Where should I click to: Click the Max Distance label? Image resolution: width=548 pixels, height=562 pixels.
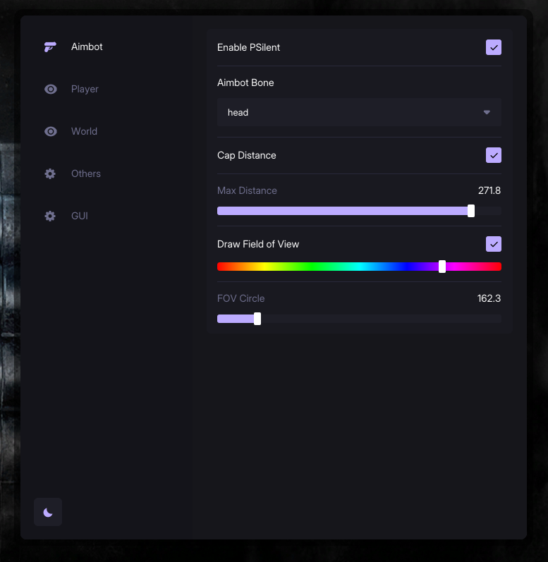[x=247, y=190]
